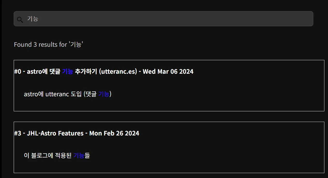328x178 pixels.
Task: Click '(utteranc.es)' in the first result title
Action: pyautogui.click(x=118, y=71)
